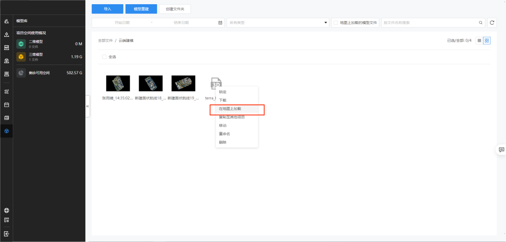Click the 模型库 panel title
This screenshot has height=242, width=506.
pos(22,21)
